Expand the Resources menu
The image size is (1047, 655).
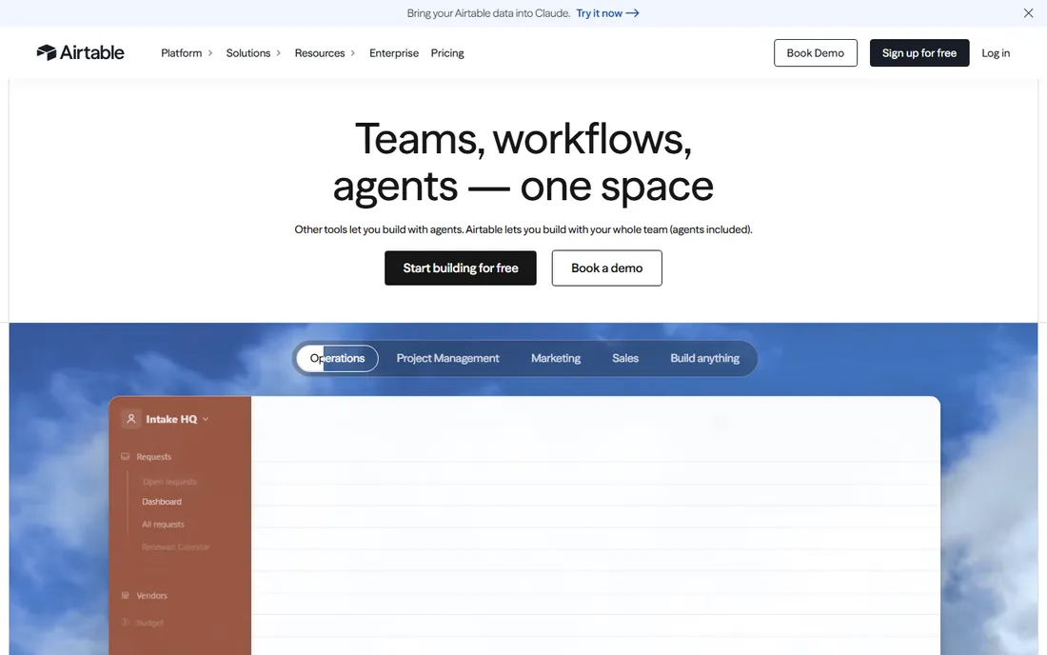coord(325,52)
